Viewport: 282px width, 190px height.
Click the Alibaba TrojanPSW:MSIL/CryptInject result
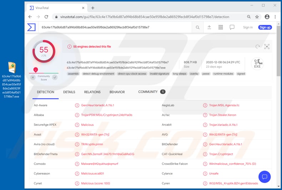107,115
